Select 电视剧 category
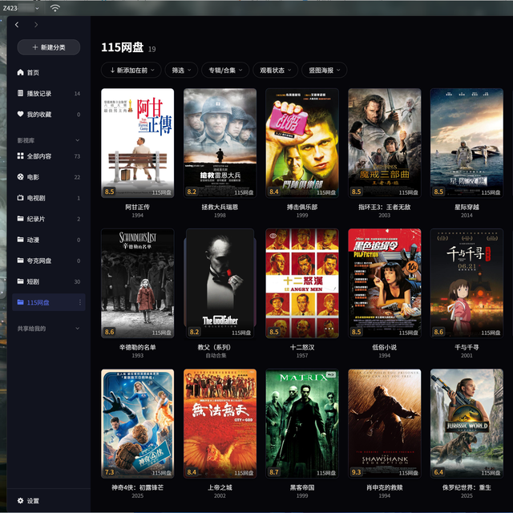 tap(48, 198)
